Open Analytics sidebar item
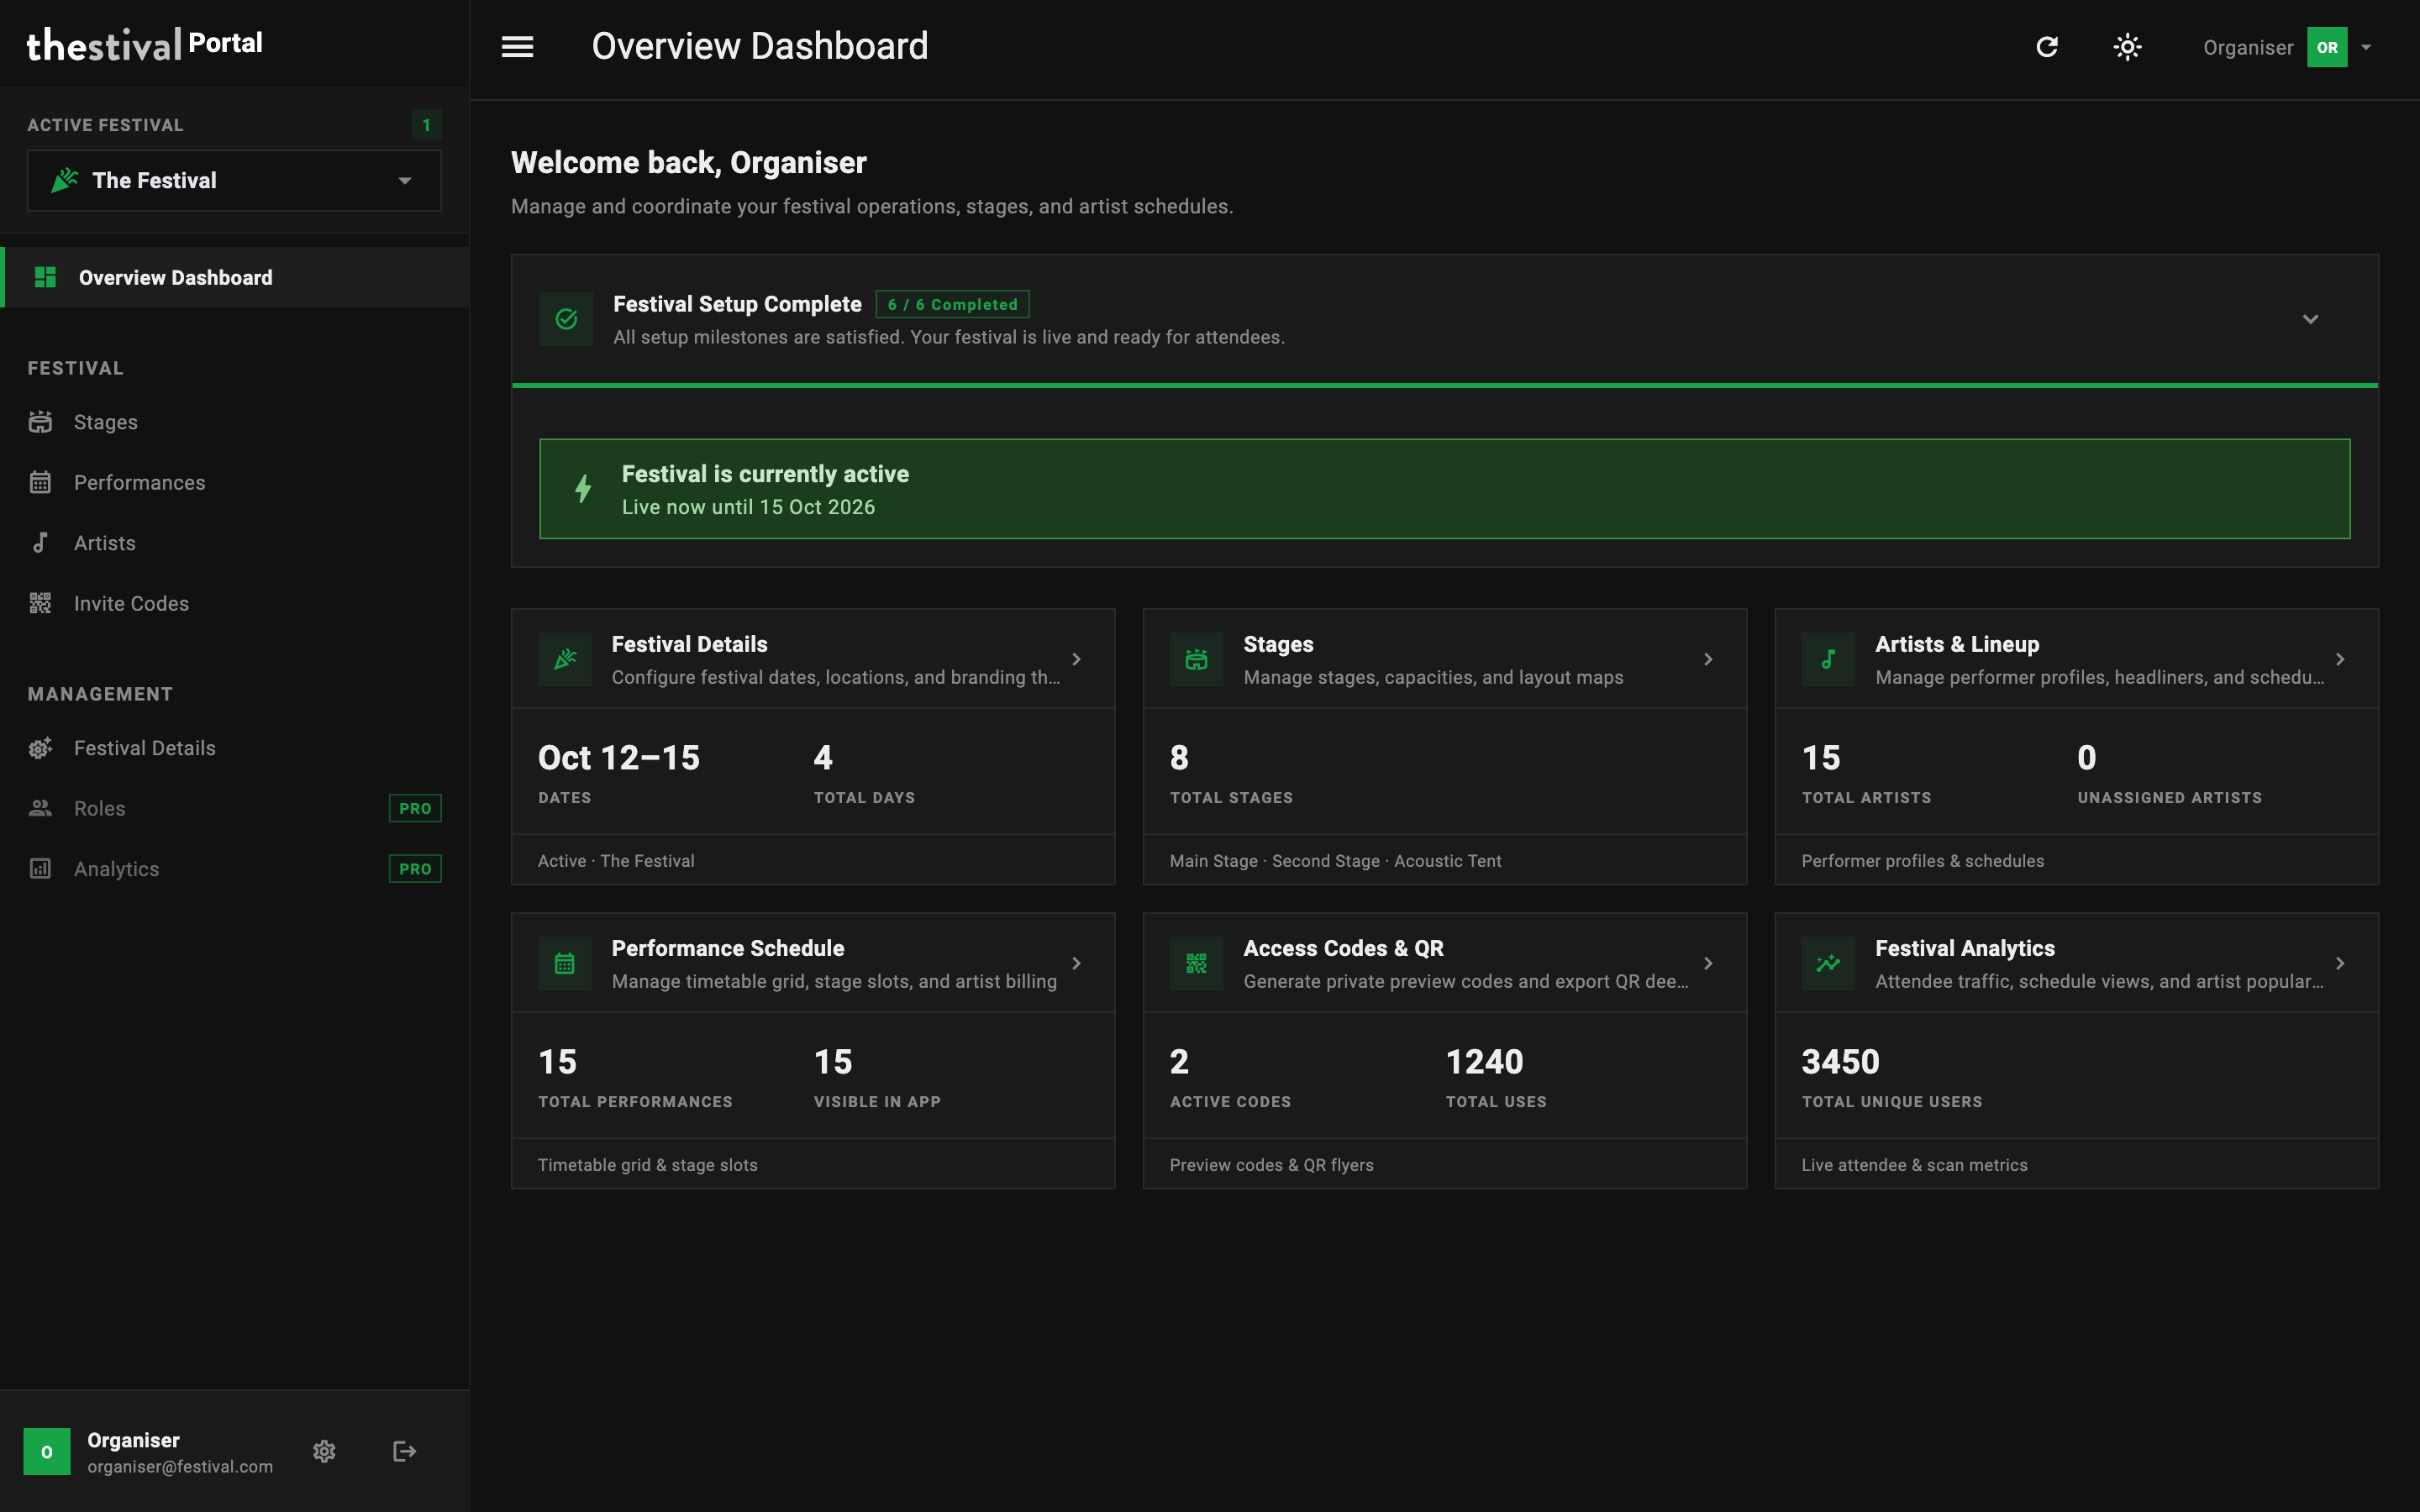The width and height of the screenshot is (2420, 1512). pyautogui.click(x=235, y=869)
